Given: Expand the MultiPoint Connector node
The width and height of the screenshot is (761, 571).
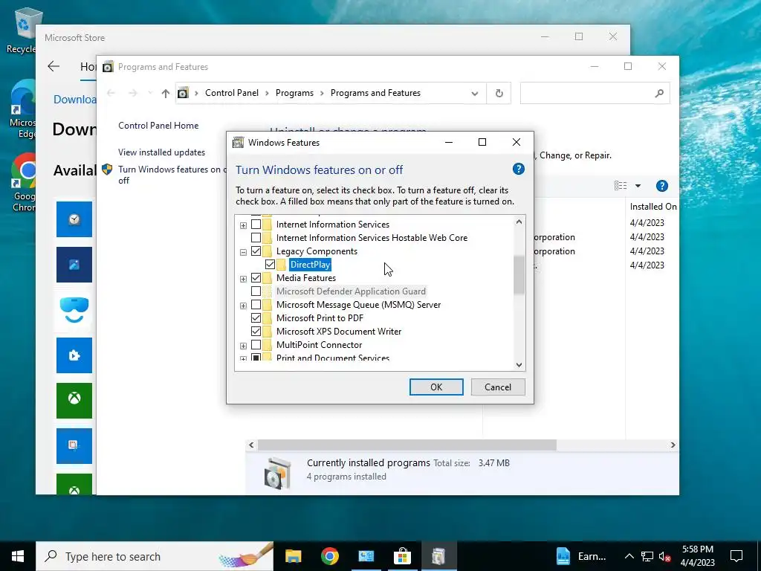Looking at the screenshot, I should (243, 346).
